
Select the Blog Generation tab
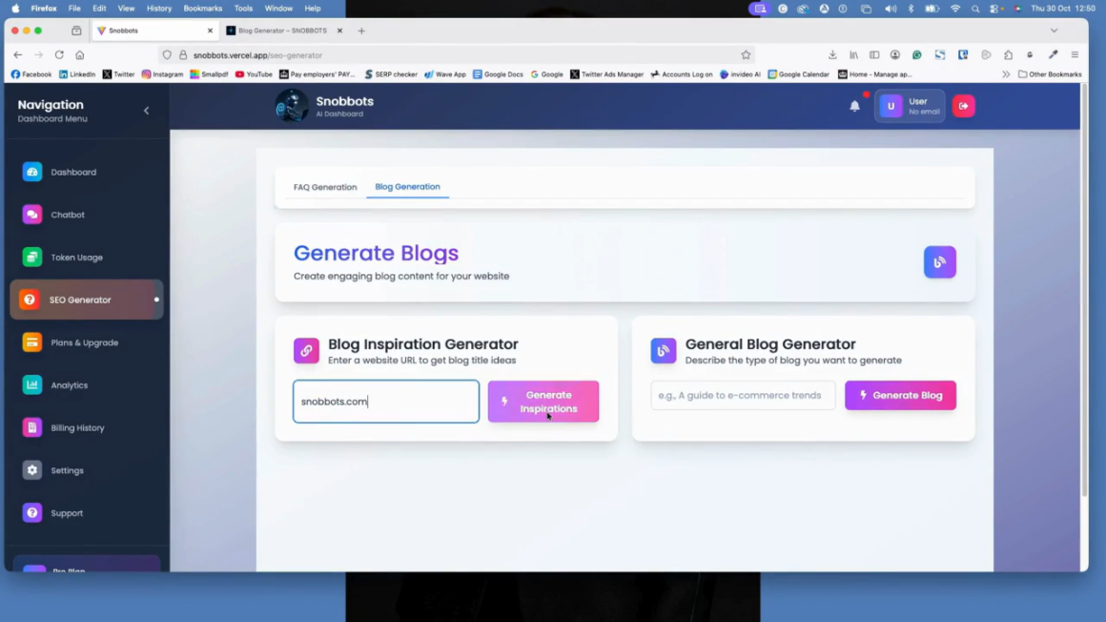[408, 187]
